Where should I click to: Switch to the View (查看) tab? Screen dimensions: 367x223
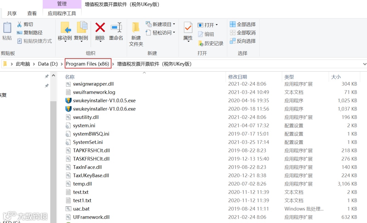(32, 13)
